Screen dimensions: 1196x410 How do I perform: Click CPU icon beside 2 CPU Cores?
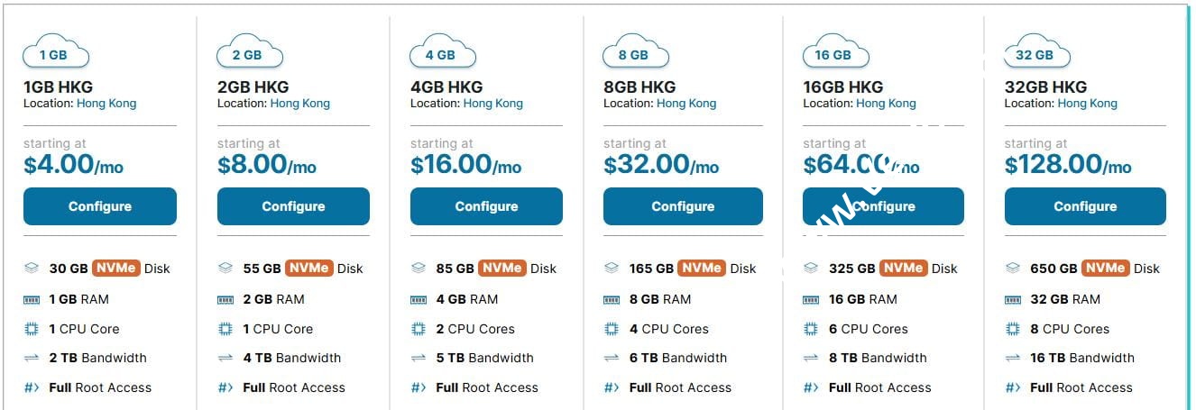tap(419, 329)
